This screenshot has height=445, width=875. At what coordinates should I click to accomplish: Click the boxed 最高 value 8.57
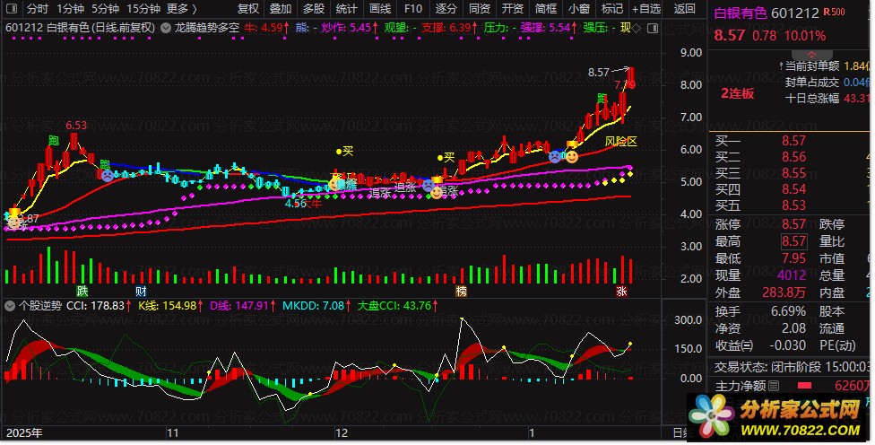pos(793,241)
